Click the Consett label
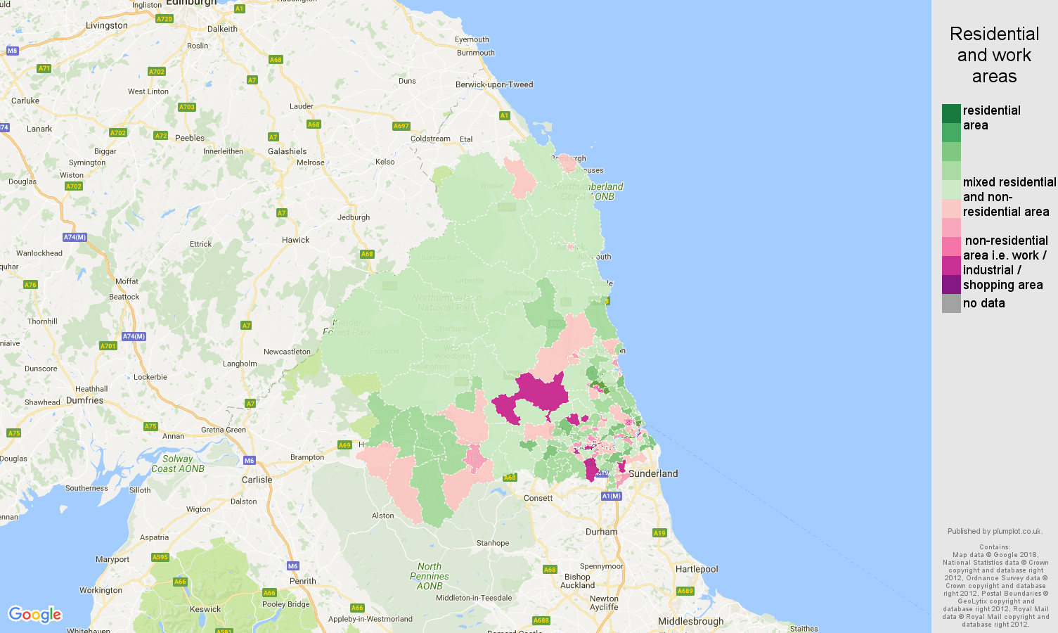 [x=538, y=498]
